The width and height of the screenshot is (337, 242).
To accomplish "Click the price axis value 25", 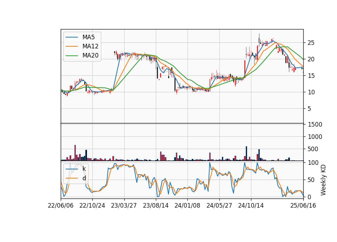I will pyautogui.click(x=311, y=43).
